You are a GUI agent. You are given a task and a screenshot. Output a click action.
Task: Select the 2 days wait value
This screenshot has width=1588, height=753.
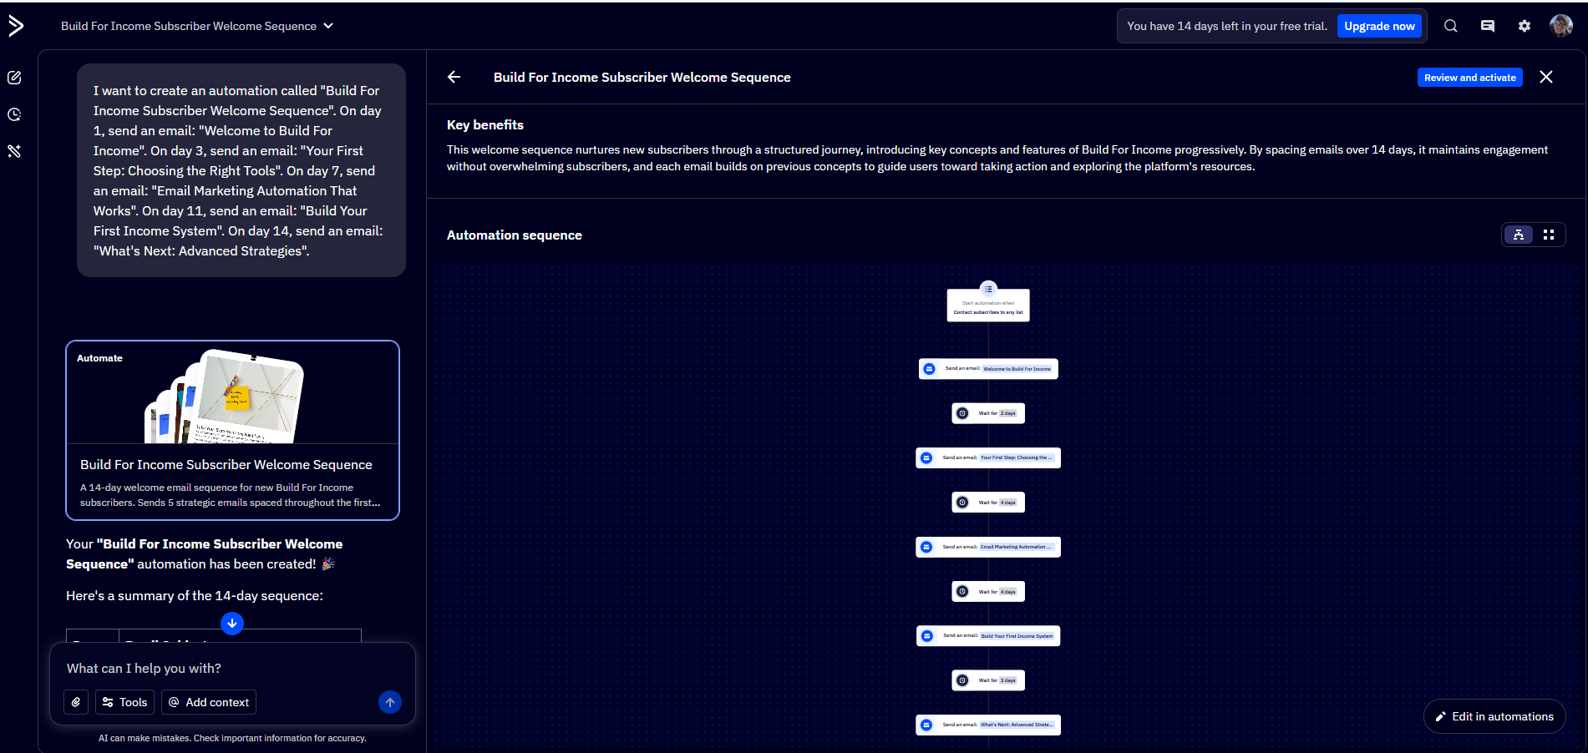point(1008,413)
